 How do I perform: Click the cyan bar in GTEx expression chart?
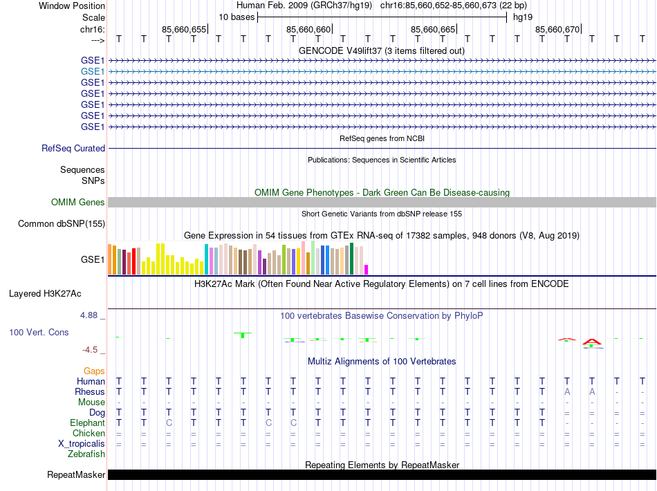206,259
